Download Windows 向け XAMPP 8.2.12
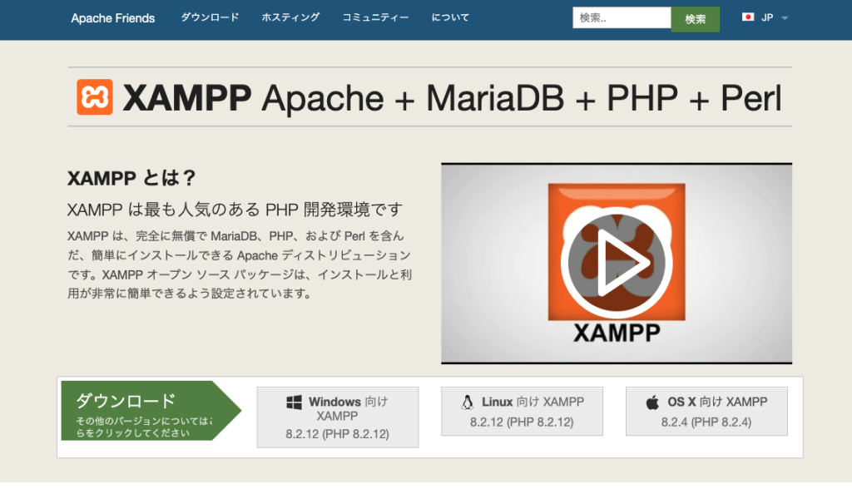Screen dimensions: 852x489 coord(338,417)
